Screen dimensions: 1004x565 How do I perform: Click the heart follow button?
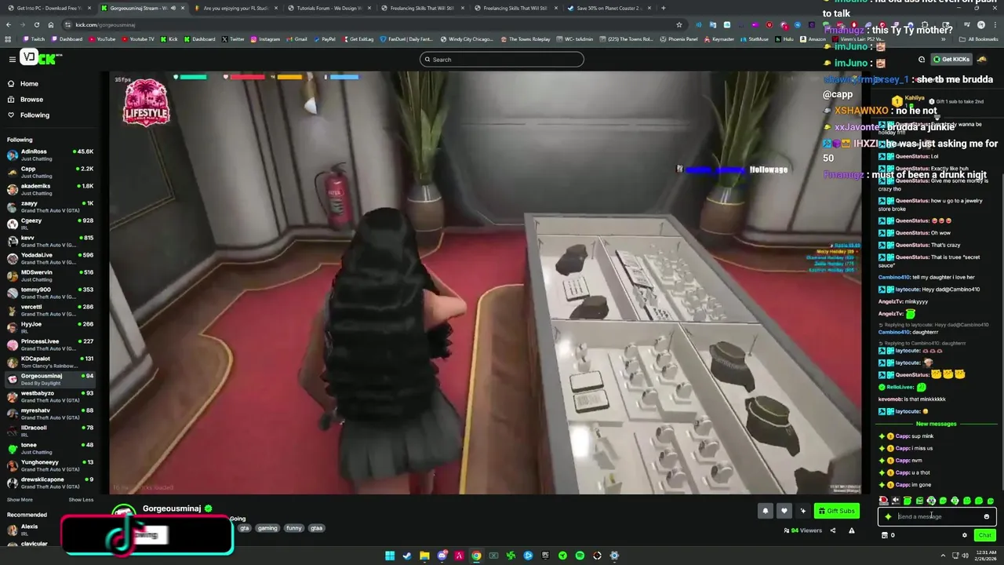[x=784, y=511]
